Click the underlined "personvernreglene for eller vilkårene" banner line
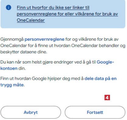Screen dimensions: 127x120 67,14
